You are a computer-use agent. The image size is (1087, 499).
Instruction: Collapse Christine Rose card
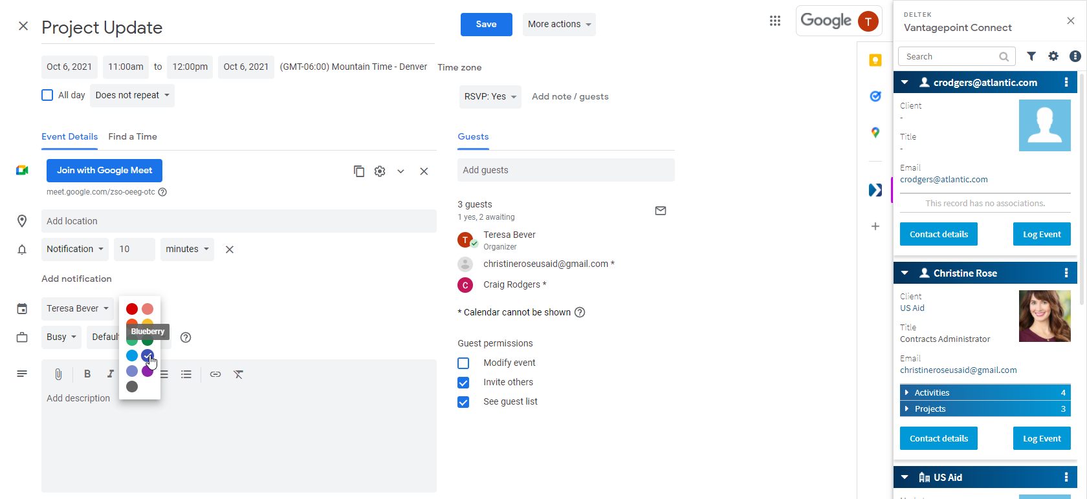(x=905, y=273)
